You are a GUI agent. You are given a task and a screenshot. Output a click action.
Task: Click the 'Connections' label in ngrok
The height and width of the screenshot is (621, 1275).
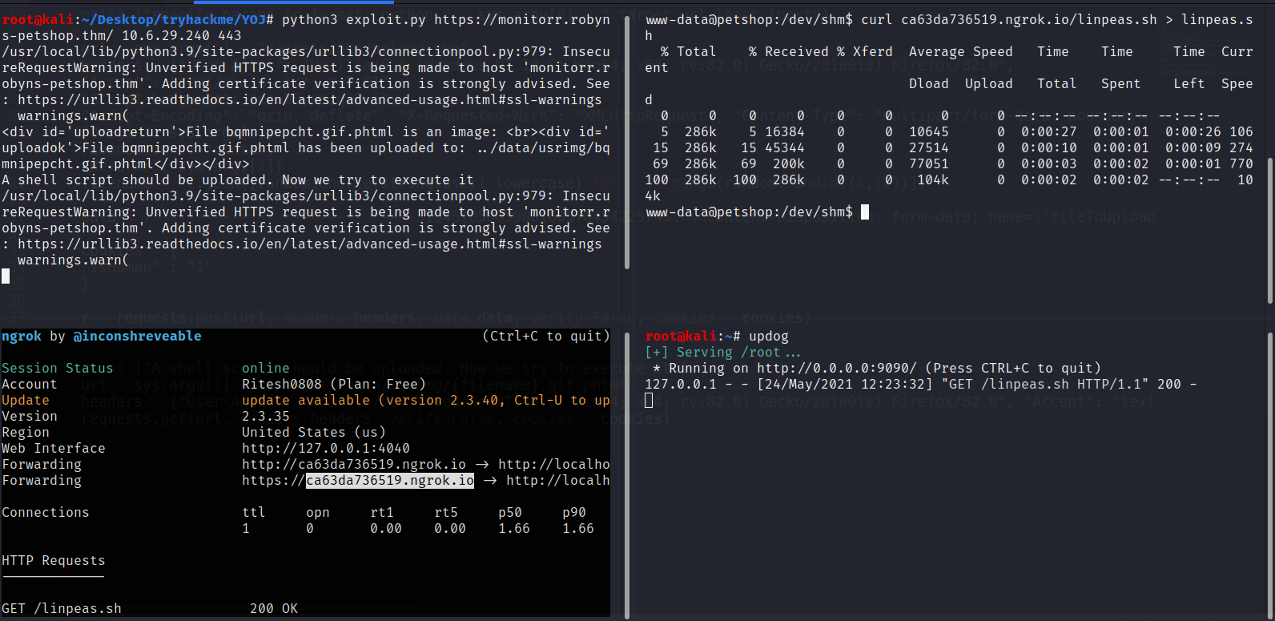coord(46,512)
